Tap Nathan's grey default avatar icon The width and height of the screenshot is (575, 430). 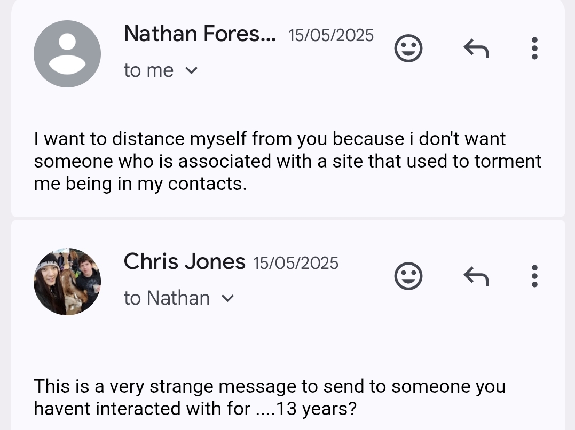click(67, 54)
